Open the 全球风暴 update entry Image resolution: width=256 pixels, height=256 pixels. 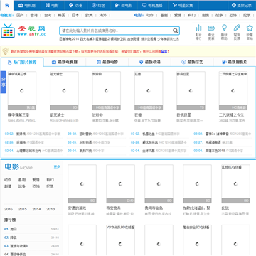tap(149, 151)
